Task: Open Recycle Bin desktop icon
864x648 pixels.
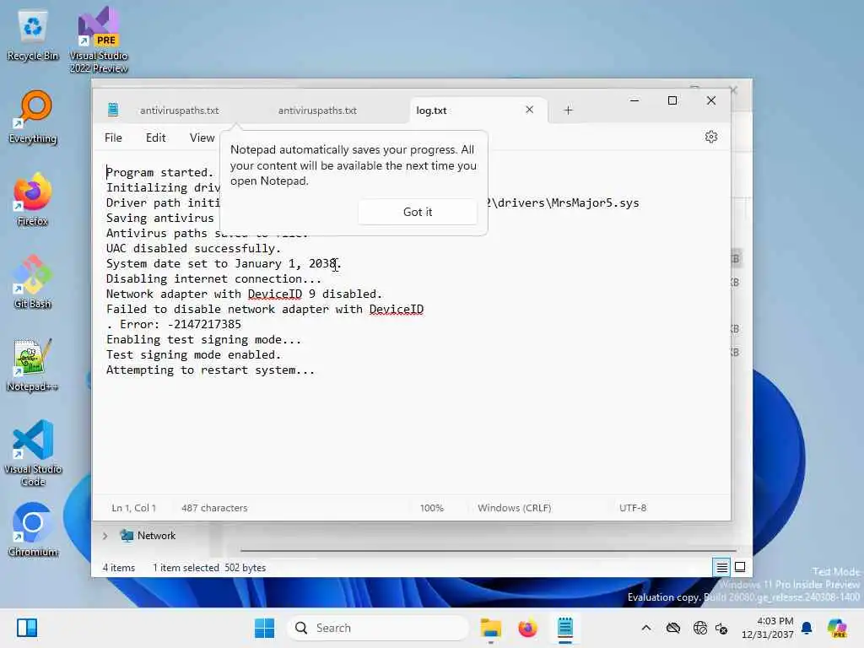Action: (33, 35)
